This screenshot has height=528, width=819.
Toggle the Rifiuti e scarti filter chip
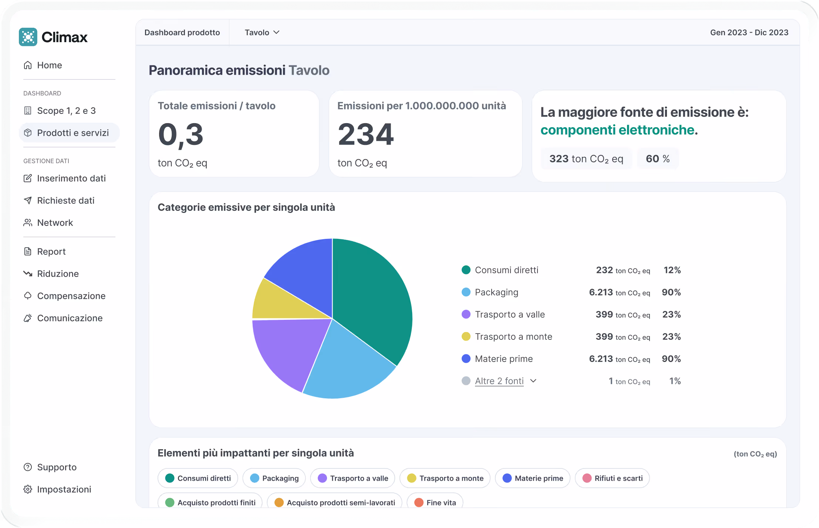click(x=612, y=478)
